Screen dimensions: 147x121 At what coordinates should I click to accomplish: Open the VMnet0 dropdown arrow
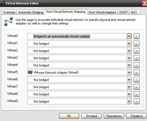[x=129, y=36]
